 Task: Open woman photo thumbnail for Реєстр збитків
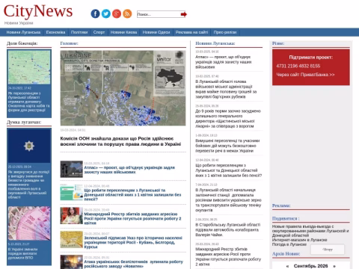coord(71,216)
